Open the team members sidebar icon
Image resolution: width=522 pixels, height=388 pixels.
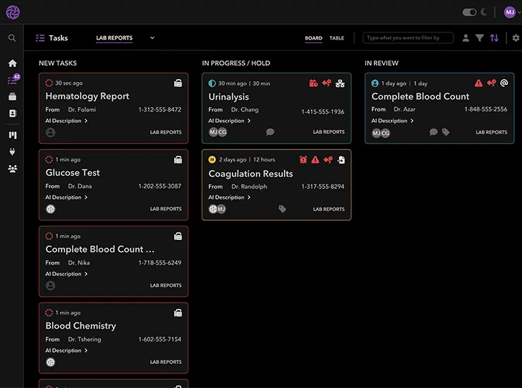[12, 169]
